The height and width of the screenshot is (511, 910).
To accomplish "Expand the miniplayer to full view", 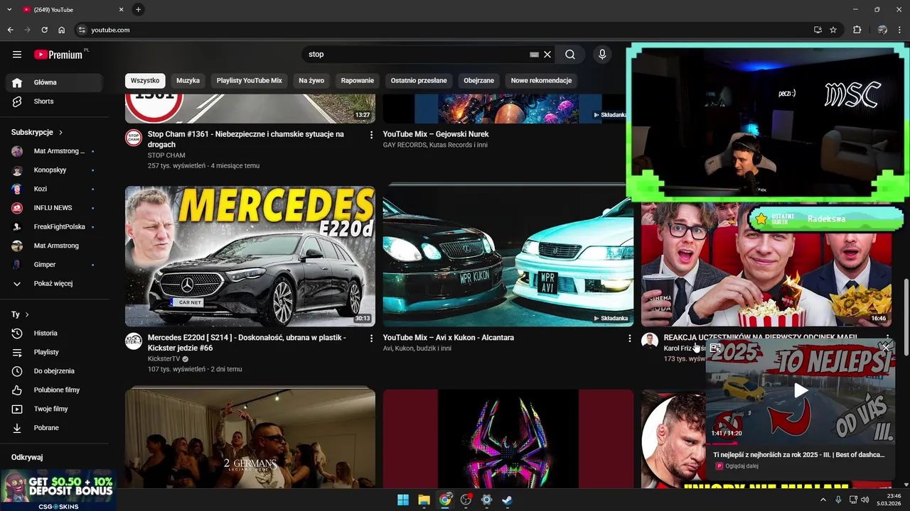I will (x=715, y=348).
